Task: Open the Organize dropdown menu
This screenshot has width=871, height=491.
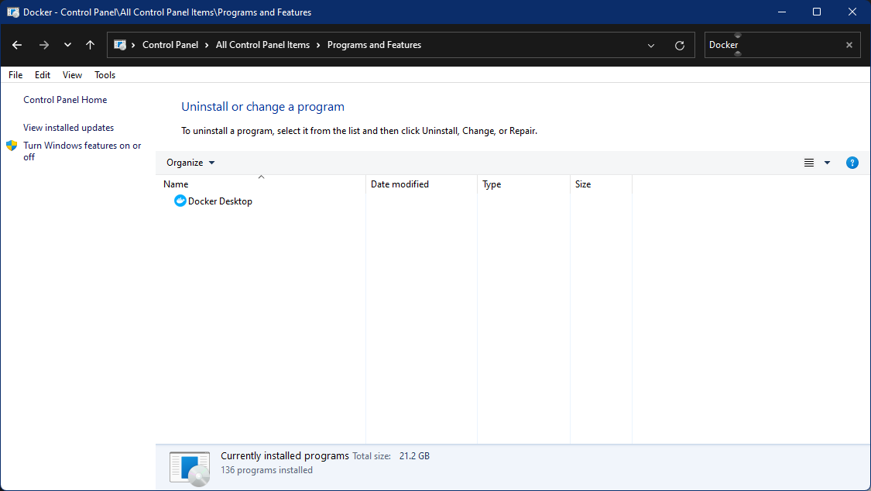Action: coord(190,163)
